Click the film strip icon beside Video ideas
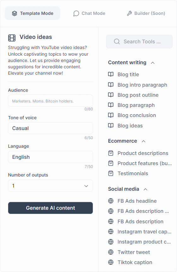 pos(12,38)
